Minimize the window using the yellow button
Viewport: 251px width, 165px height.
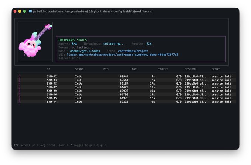click(x=20, y=11)
